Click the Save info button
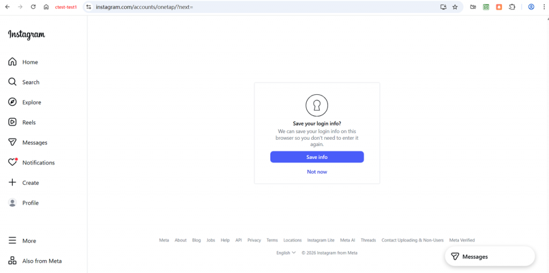This screenshot has height=273, width=549. (x=317, y=157)
